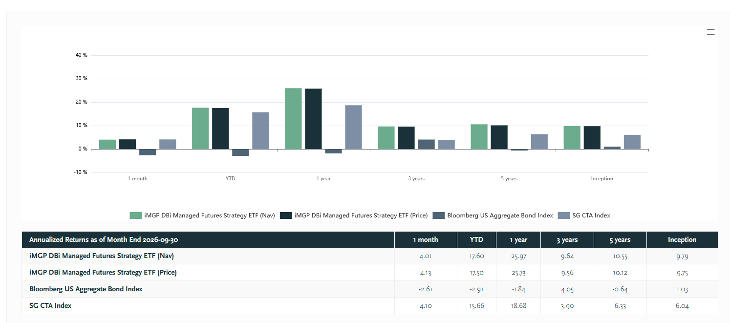Select the iMGP DBi Managed Futures Strategy ETF (Nav) row label
The height and width of the screenshot is (323, 730).
pyautogui.click(x=102, y=256)
